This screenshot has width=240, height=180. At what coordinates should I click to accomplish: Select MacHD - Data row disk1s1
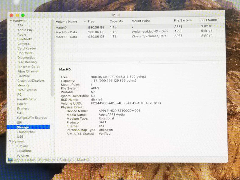tap(139, 31)
